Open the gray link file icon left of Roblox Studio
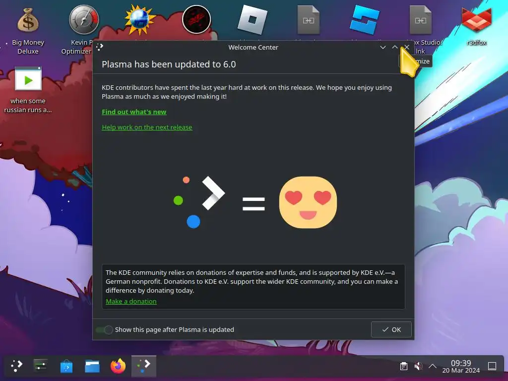Screen dimensions: 508x381 [309, 20]
